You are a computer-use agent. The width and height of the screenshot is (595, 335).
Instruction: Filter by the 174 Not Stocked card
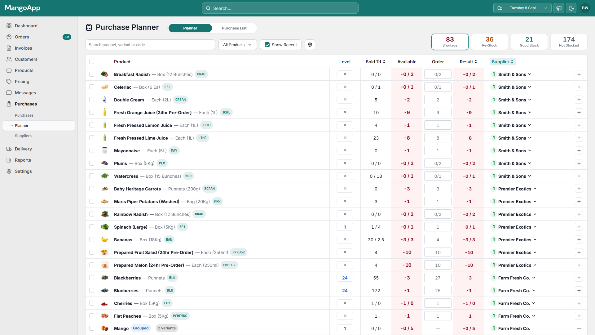[x=569, y=42]
